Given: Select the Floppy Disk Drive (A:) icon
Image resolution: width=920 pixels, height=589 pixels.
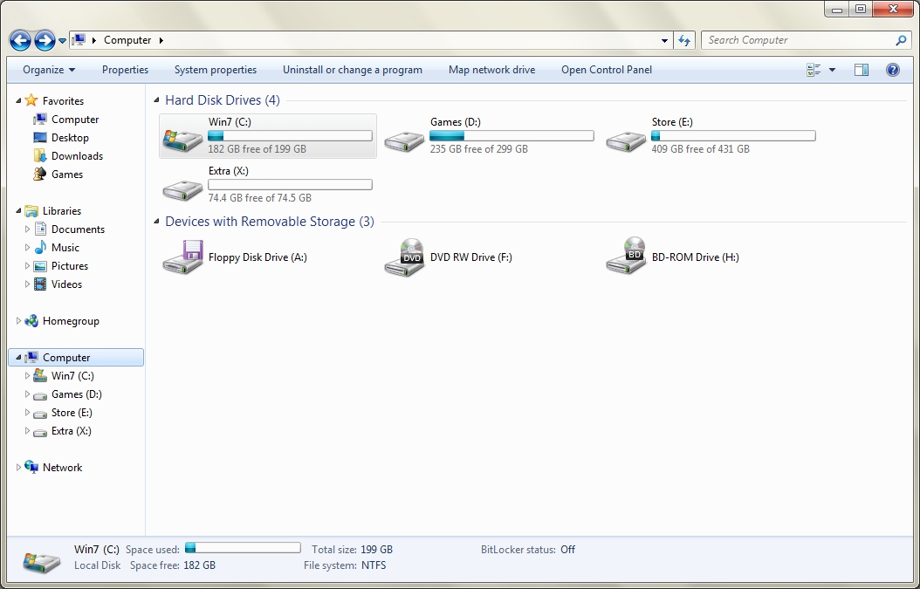Looking at the screenshot, I should 182,257.
